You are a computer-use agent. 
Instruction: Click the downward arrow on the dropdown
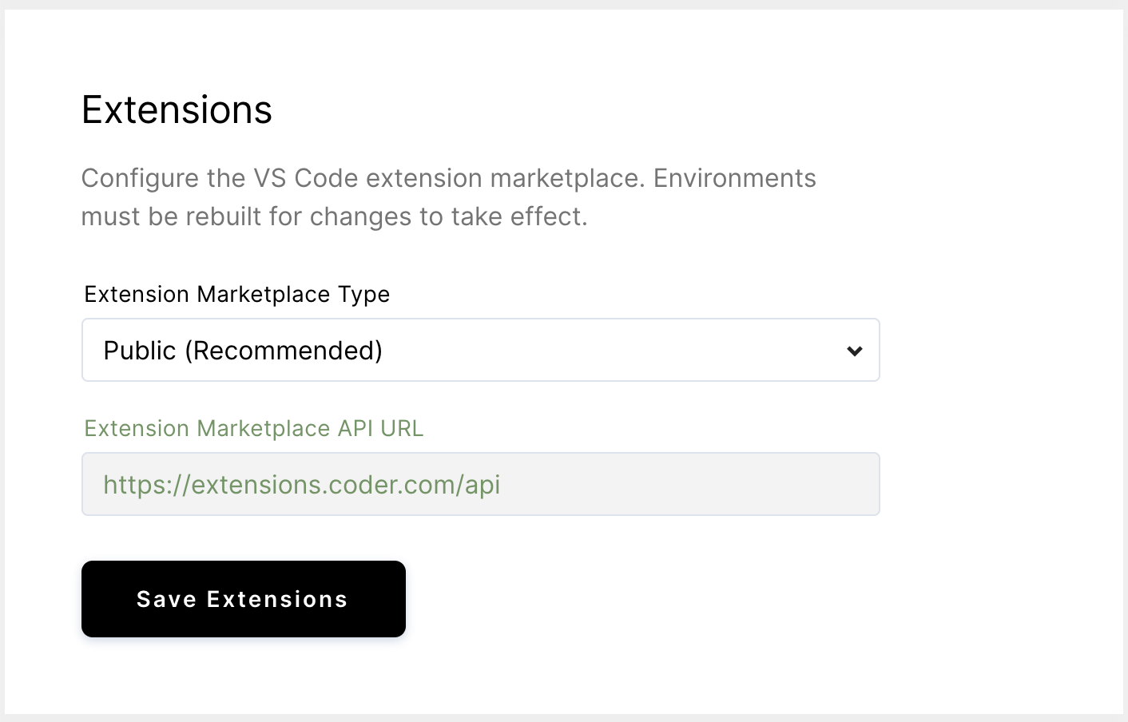855,350
